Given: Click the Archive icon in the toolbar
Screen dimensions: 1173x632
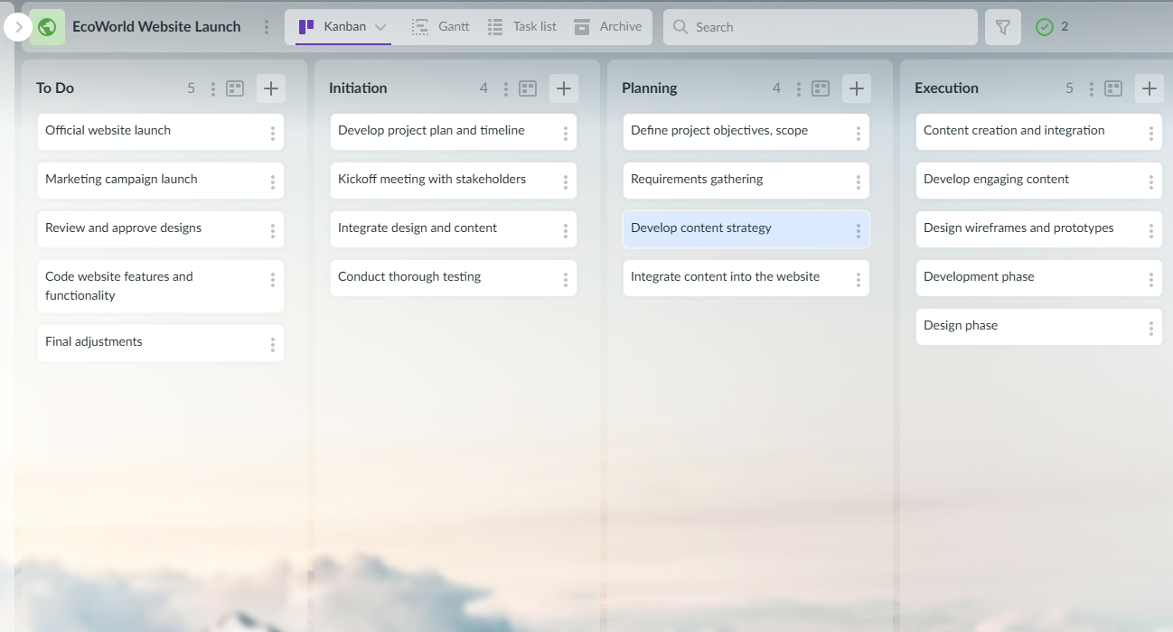Looking at the screenshot, I should [x=581, y=26].
